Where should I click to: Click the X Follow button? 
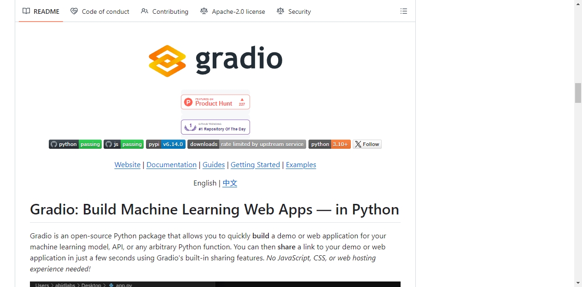pyautogui.click(x=367, y=144)
